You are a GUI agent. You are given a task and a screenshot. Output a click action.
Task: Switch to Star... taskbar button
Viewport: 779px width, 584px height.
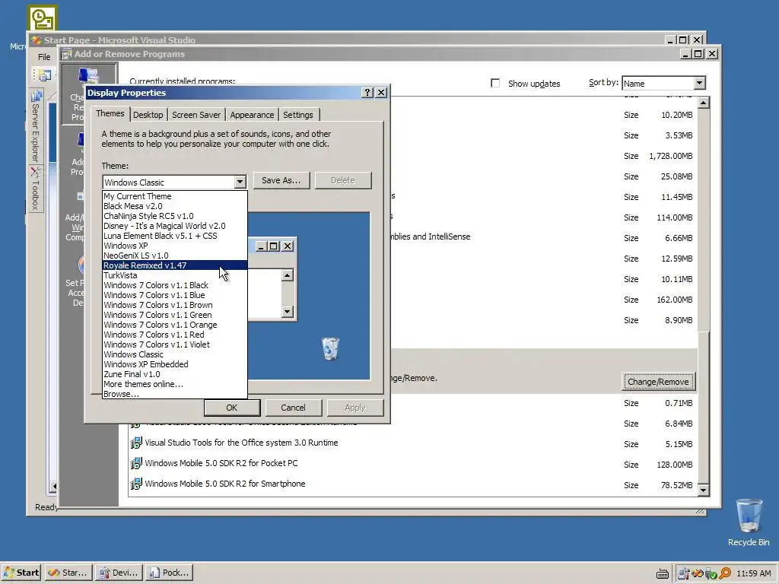point(69,573)
